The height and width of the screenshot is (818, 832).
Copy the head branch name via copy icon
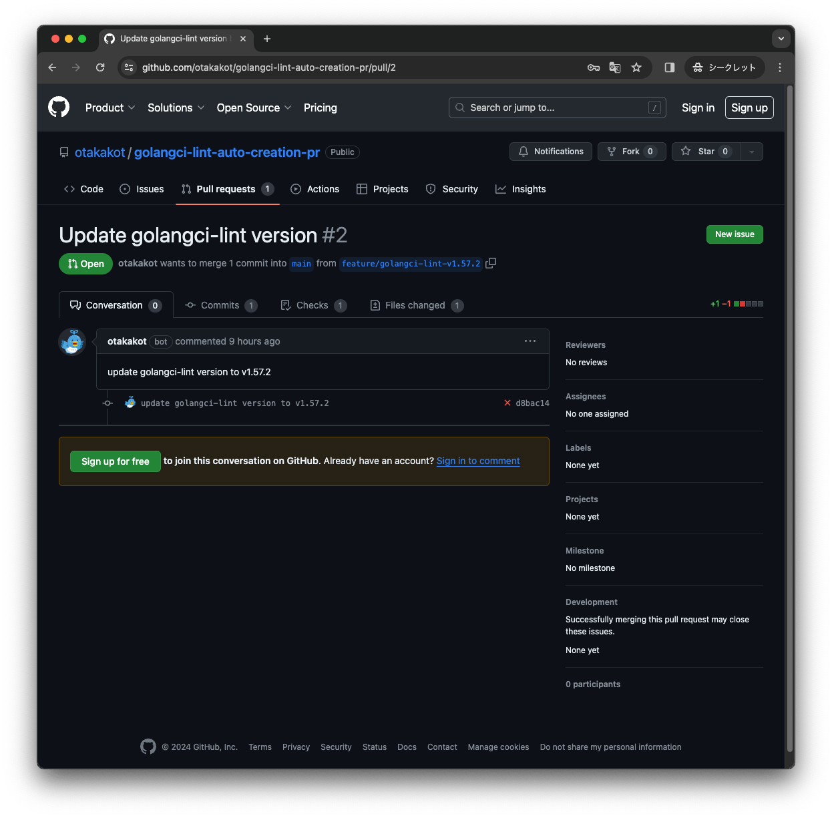(x=491, y=263)
